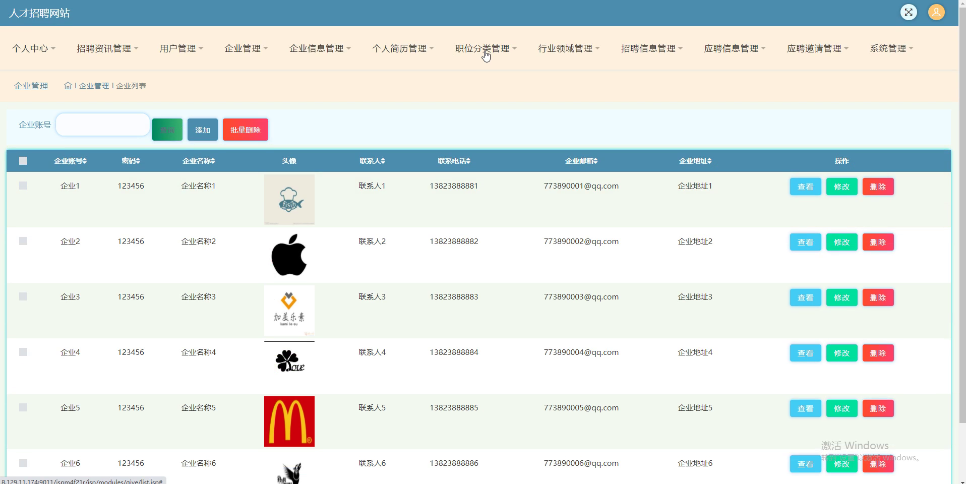Image resolution: width=966 pixels, height=484 pixels.
Task: Sort table by 企业邮箱 column
Action: pos(581,161)
